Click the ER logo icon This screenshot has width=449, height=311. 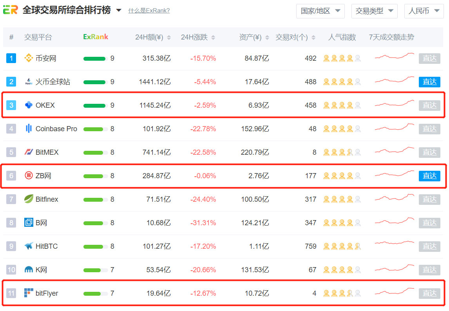[x=10, y=10]
